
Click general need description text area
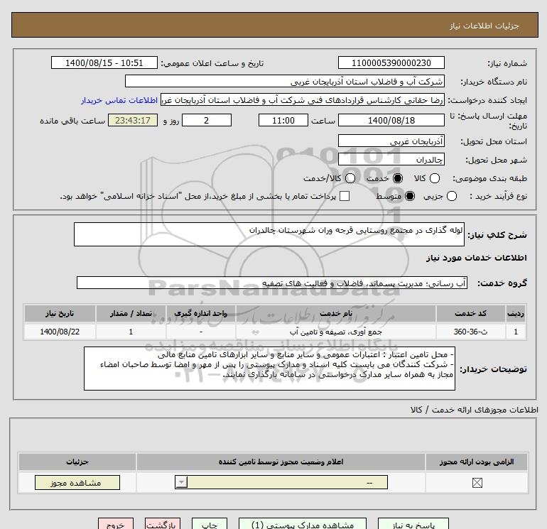pyautogui.click(x=269, y=234)
